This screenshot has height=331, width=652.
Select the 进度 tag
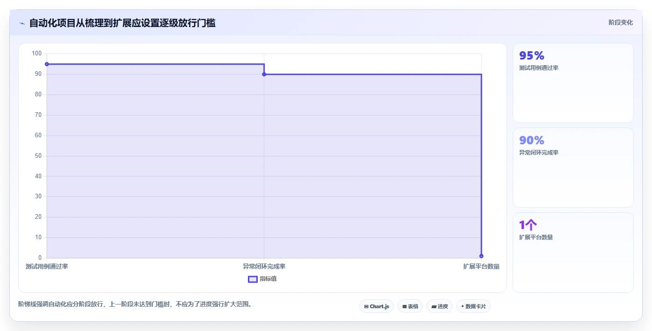coord(439,306)
